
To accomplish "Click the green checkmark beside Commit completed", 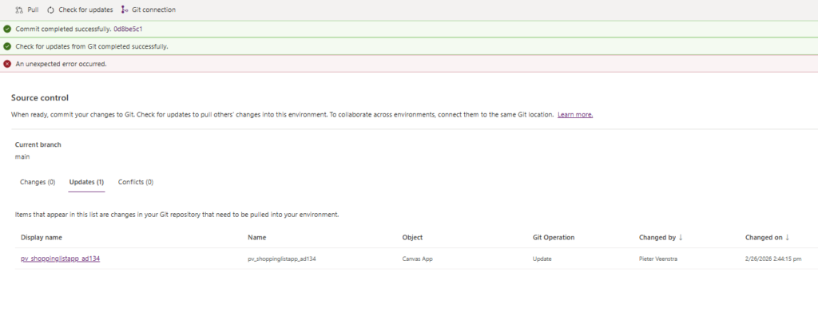I will (x=7, y=29).
